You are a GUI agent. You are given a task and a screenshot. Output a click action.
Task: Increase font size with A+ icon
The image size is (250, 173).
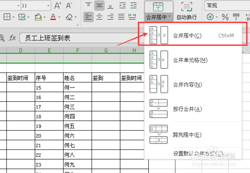point(58,6)
